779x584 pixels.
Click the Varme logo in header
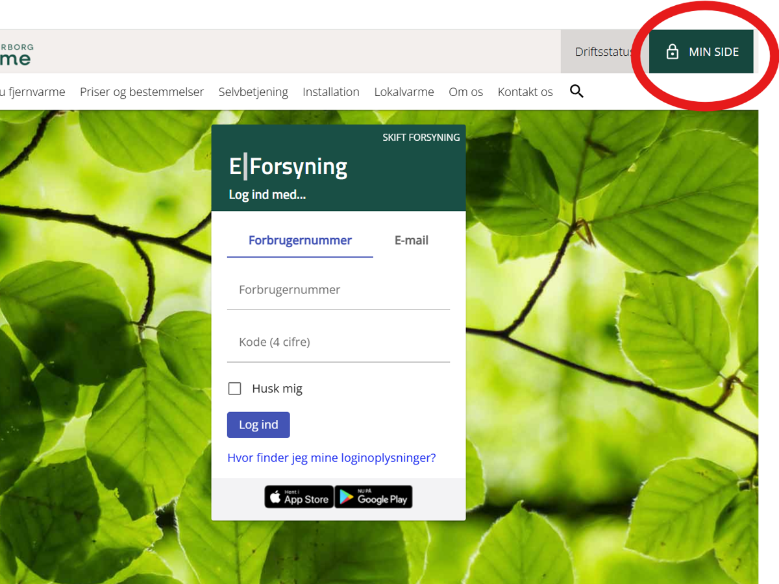(x=16, y=55)
